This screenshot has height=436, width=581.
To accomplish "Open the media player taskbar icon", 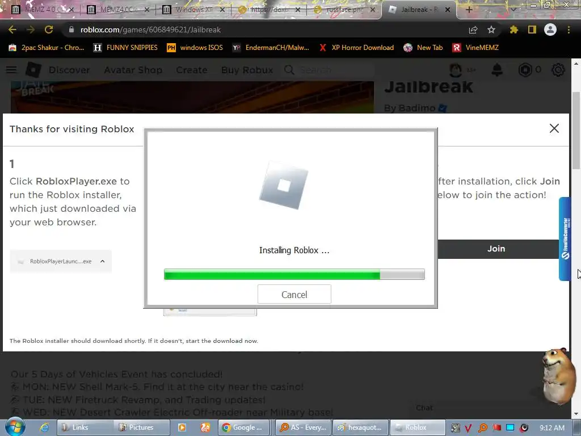I will point(182,427).
